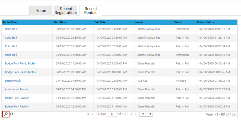Sort by Create Date column header
Screen dimensions: 241x120
point(205,22)
